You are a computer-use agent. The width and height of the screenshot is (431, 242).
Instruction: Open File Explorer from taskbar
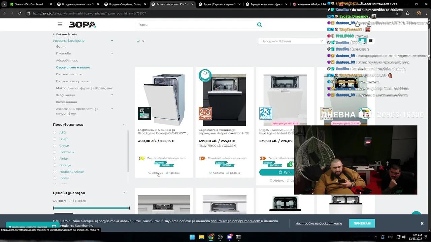tap(201, 237)
